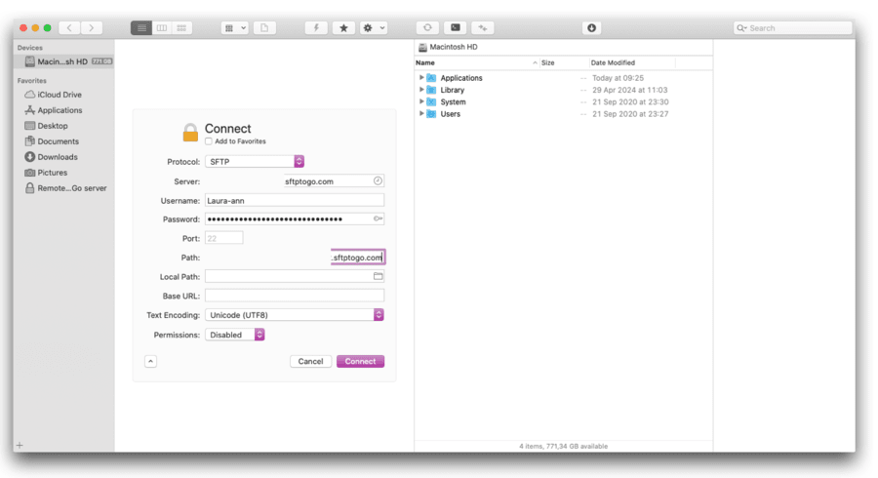This screenshot has width=878, height=478.
Task: Open the Protocol SFTP dropdown
Action: pos(255,161)
